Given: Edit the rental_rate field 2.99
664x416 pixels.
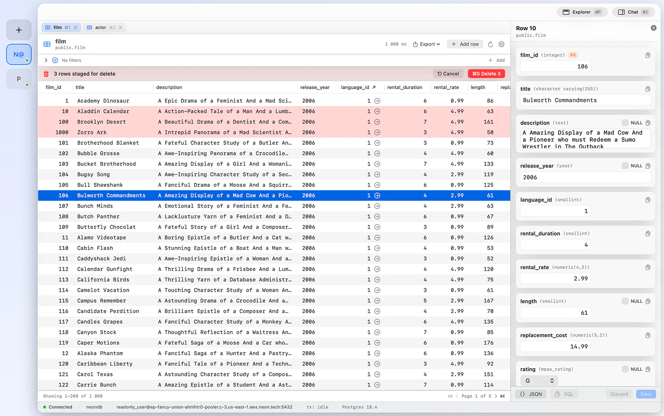Looking at the screenshot, I should click(556, 278).
